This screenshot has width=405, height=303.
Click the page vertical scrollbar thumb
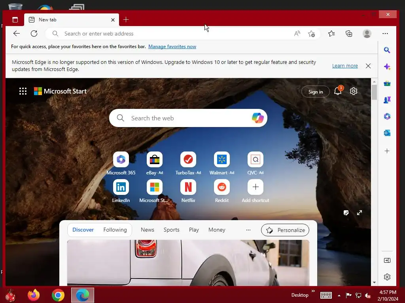tap(374, 92)
